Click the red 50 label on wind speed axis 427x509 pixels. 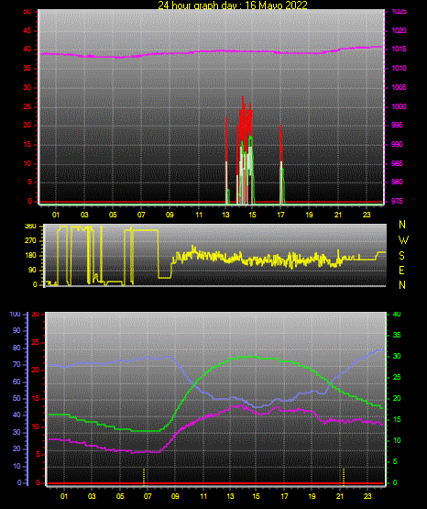(x=27, y=11)
